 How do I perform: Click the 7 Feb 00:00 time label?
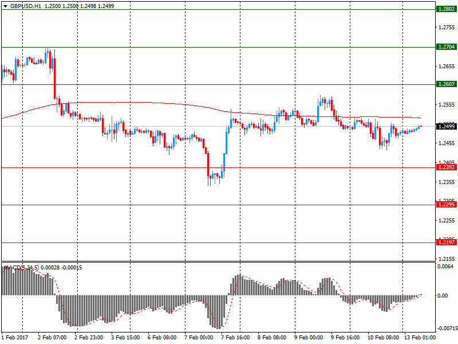tap(199, 338)
